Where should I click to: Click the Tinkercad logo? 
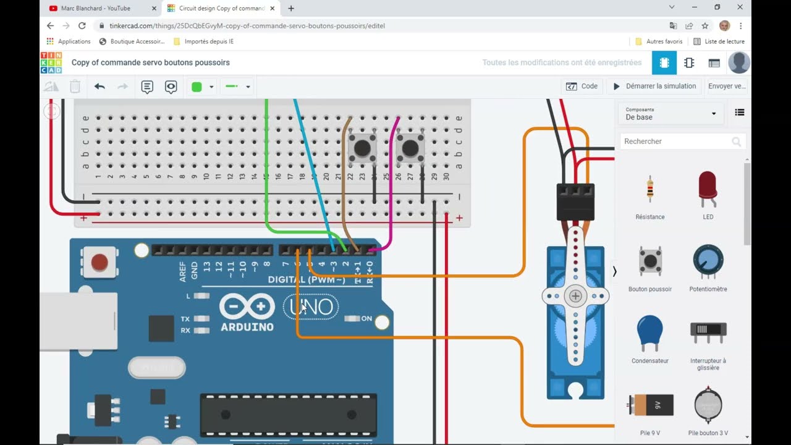click(51, 62)
